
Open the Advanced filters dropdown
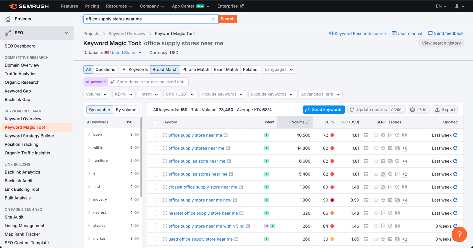(x=320, y=94)
